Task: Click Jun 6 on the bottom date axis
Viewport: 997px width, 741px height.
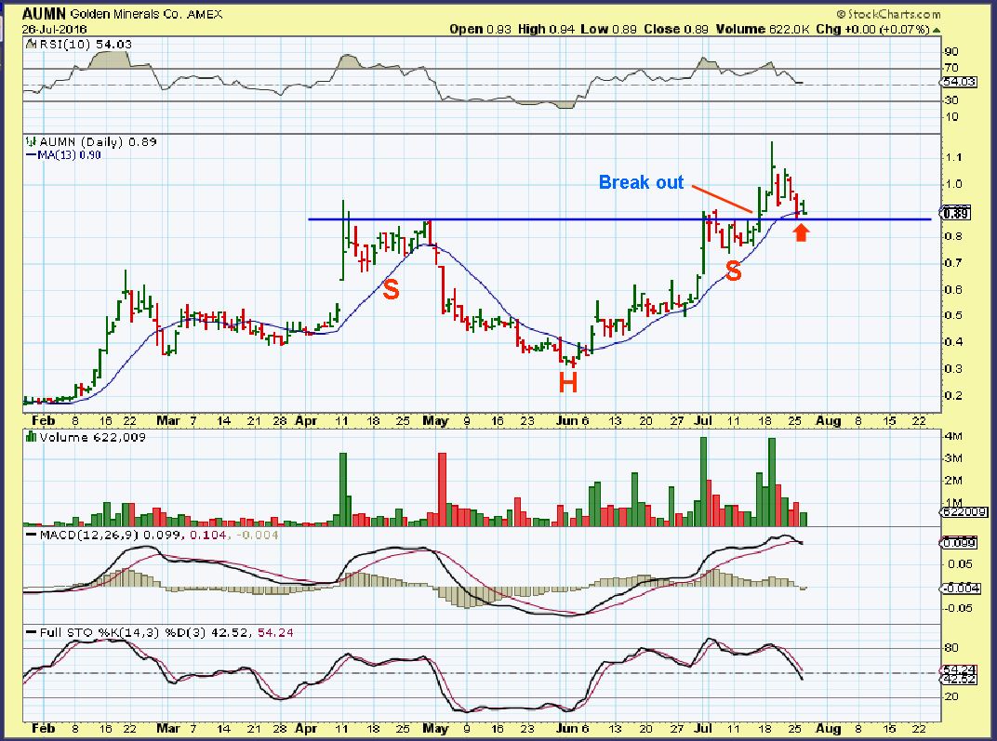Action: point(573,728)
